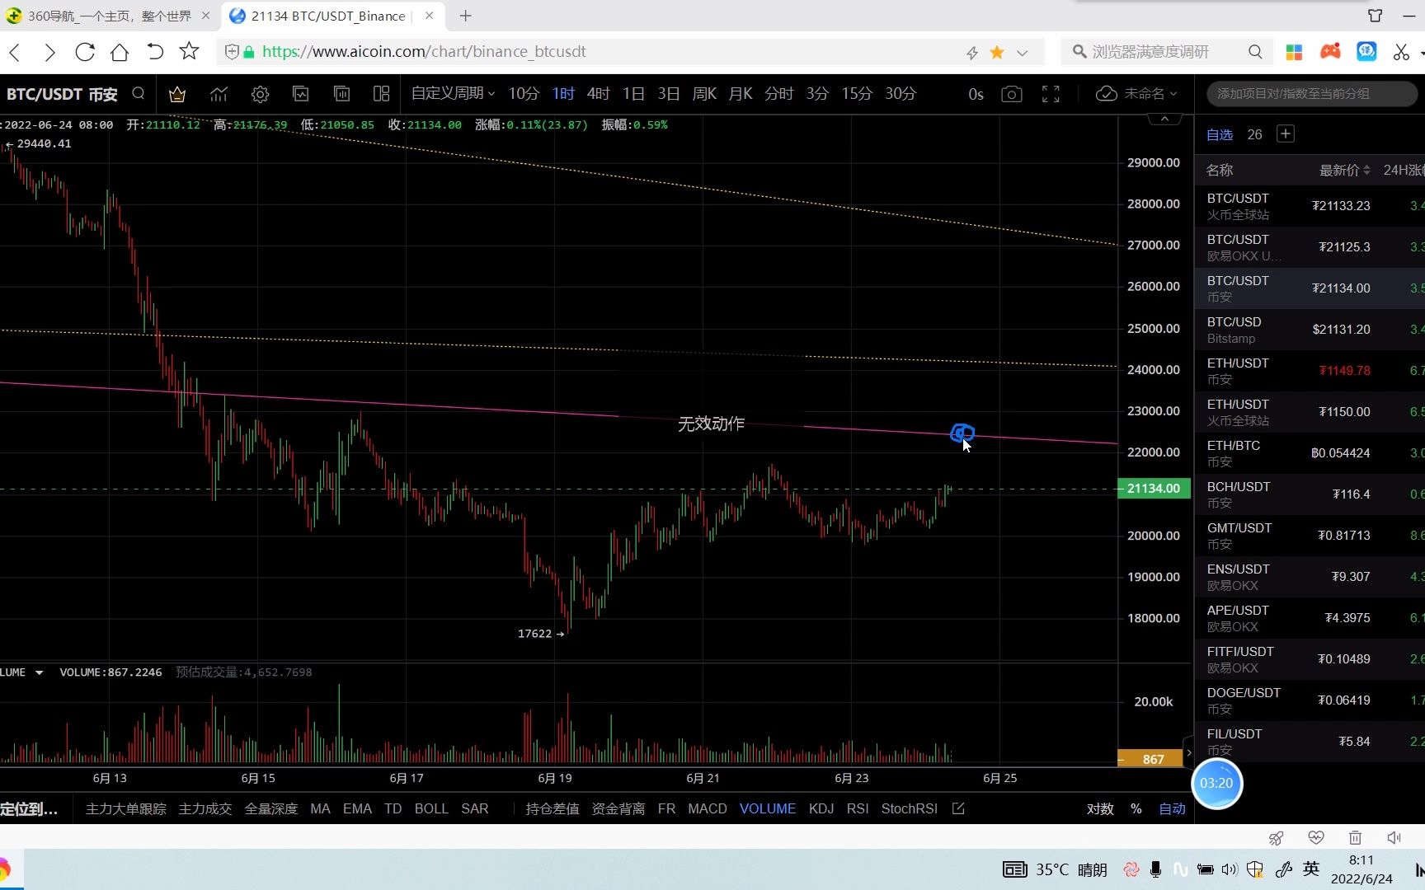Open chart settings gear icon
The width and height of the screenshot is (1425, 890).
(x=260, y=94)
